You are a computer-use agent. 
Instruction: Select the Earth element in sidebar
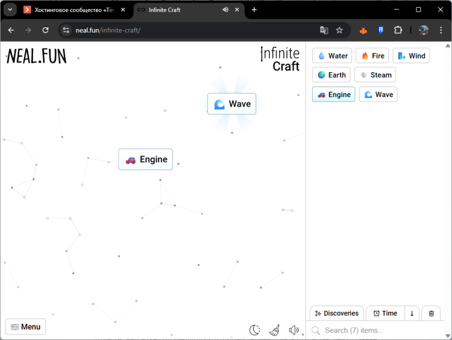tap(331, 75)
